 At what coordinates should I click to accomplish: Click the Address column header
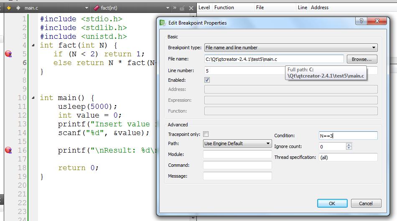[320, 8]
